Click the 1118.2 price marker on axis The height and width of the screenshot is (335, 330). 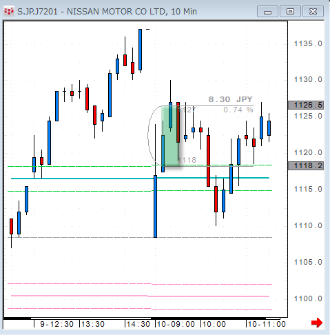click(306, 165)
